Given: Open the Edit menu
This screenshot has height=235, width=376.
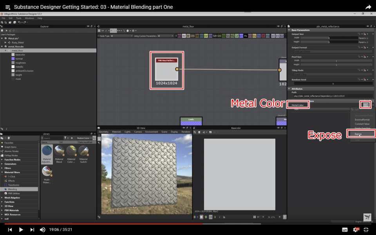Looking at the screenshot, I should pos(11,18).
